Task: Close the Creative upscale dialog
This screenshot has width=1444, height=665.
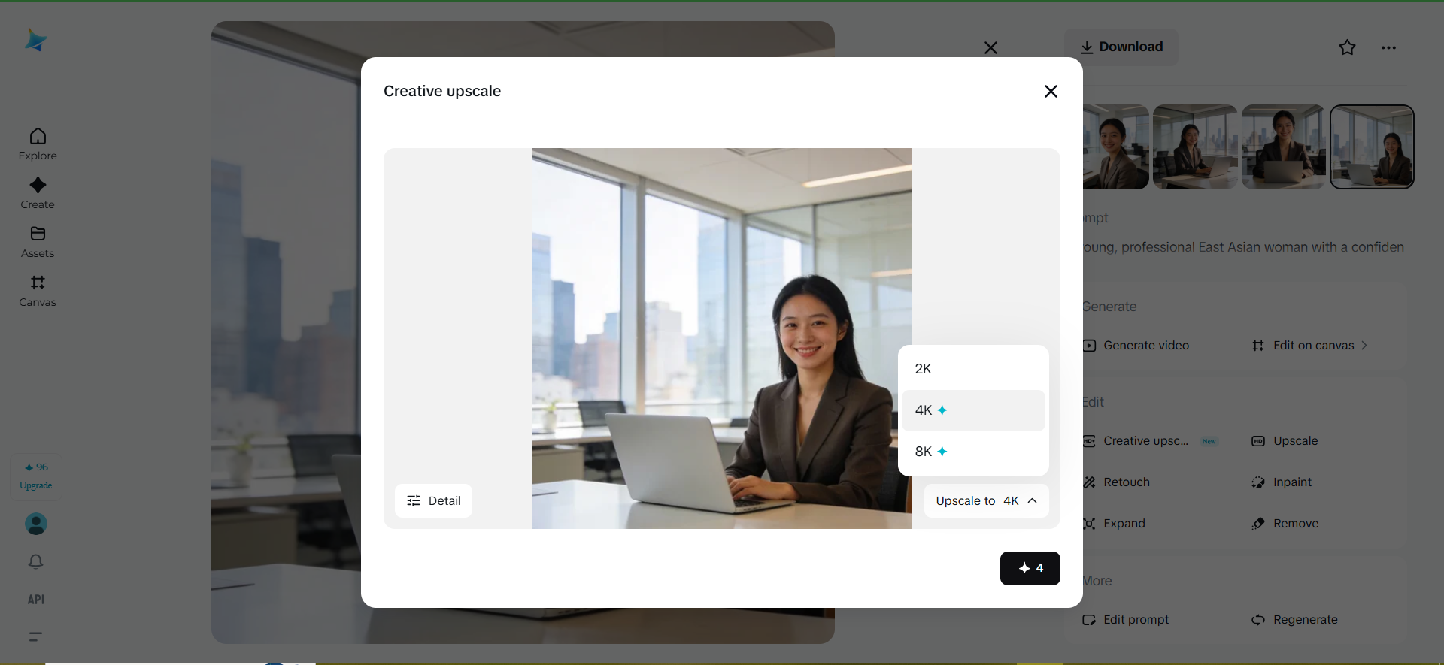Action: point(1051,91)
